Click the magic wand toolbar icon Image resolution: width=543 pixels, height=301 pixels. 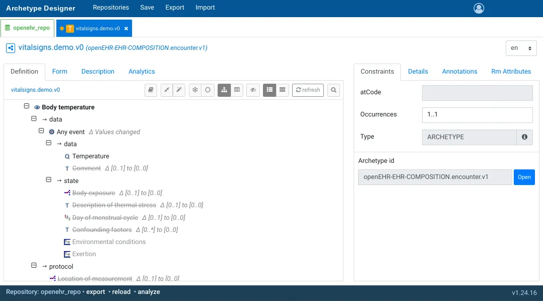(x=179, y=90)
